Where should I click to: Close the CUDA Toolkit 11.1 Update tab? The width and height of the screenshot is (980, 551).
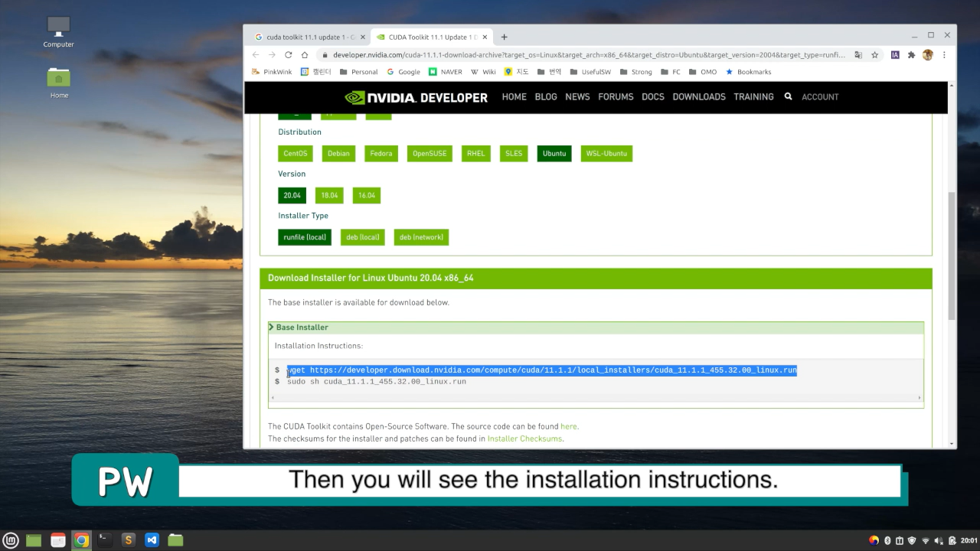tap(485, 37)
